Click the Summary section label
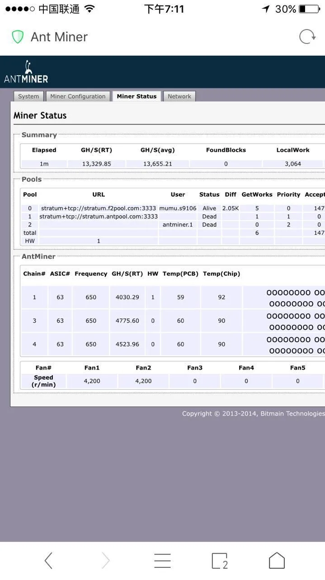 pyautogui.click(x=39, y=135)
